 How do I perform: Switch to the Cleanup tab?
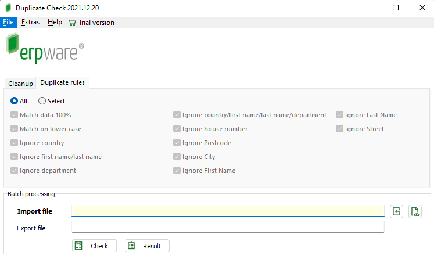coord(20,84)
